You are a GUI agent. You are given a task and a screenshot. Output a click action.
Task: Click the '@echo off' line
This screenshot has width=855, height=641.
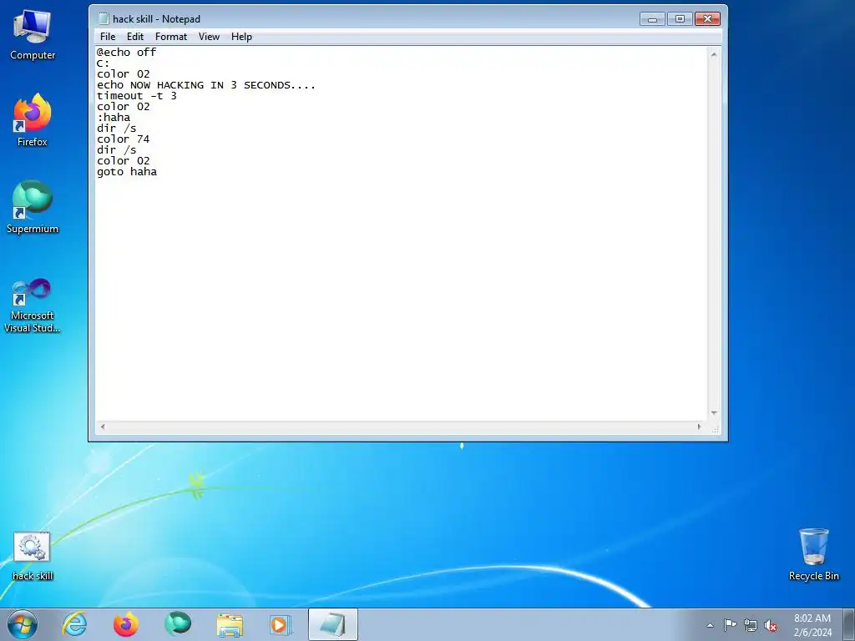tap(127, 53)
